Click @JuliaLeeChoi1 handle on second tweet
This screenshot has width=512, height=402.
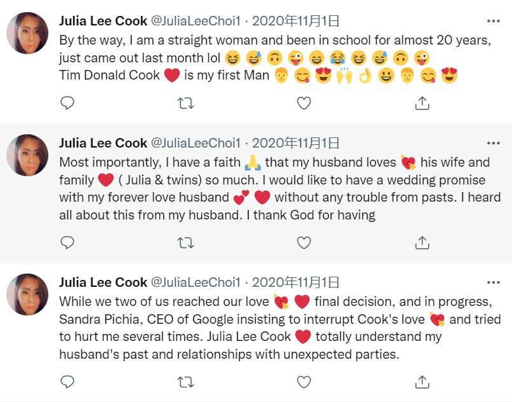(x=195, y=143)
